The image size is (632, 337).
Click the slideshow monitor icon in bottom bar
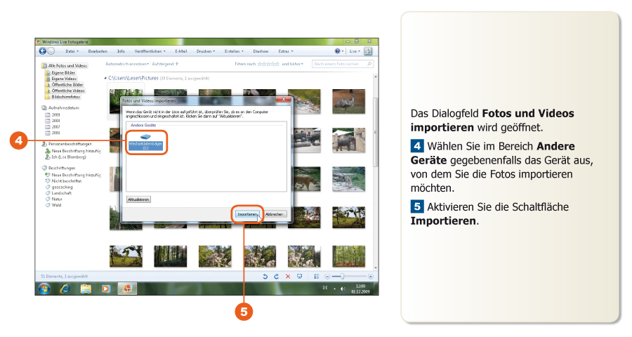(x=300, y=277)
